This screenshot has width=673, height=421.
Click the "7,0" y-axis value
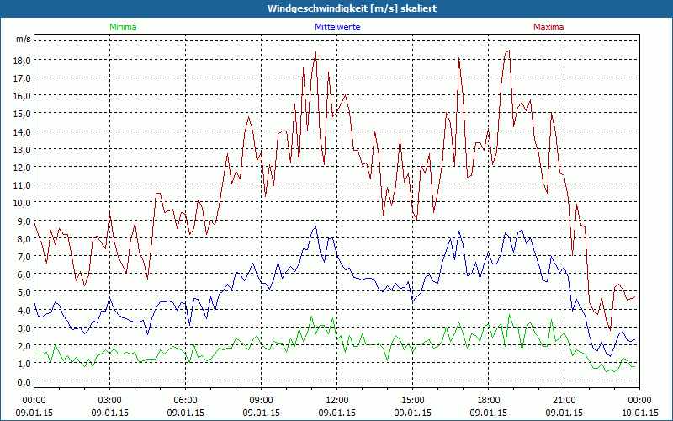pos(25,258)
